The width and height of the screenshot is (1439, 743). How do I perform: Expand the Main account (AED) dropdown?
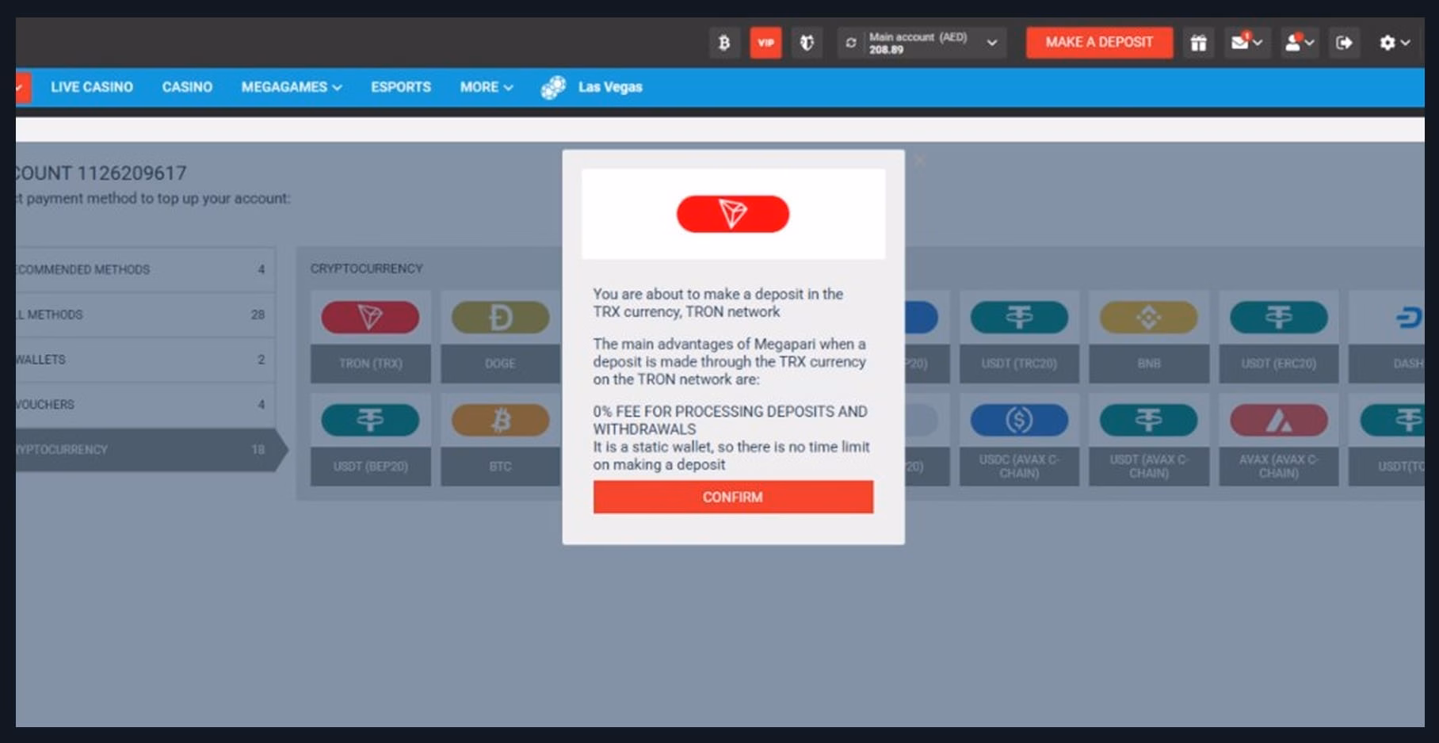(x=991, y=43)
